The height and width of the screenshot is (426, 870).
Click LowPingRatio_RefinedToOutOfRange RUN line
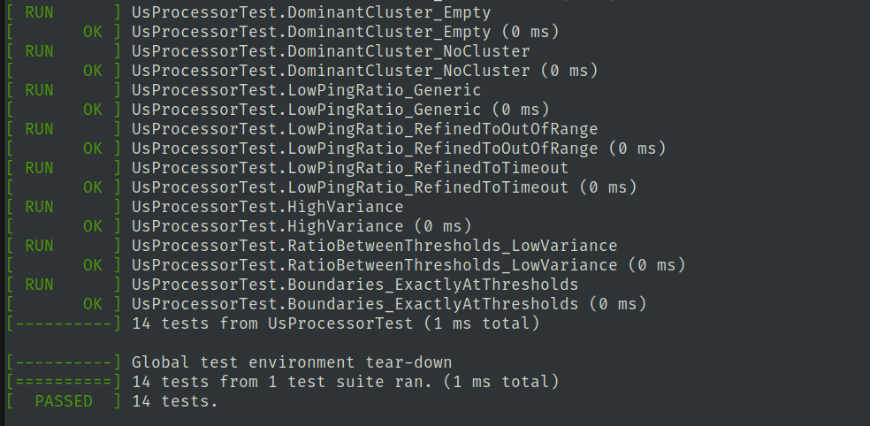pos(363,129)
